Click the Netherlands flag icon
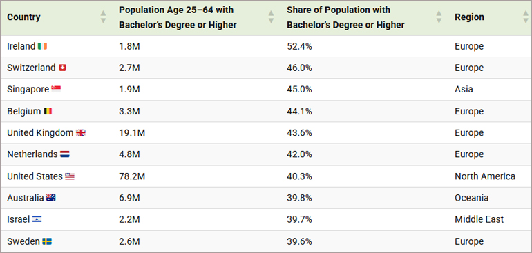The image size is (532, 253). [x=65, y=154]
